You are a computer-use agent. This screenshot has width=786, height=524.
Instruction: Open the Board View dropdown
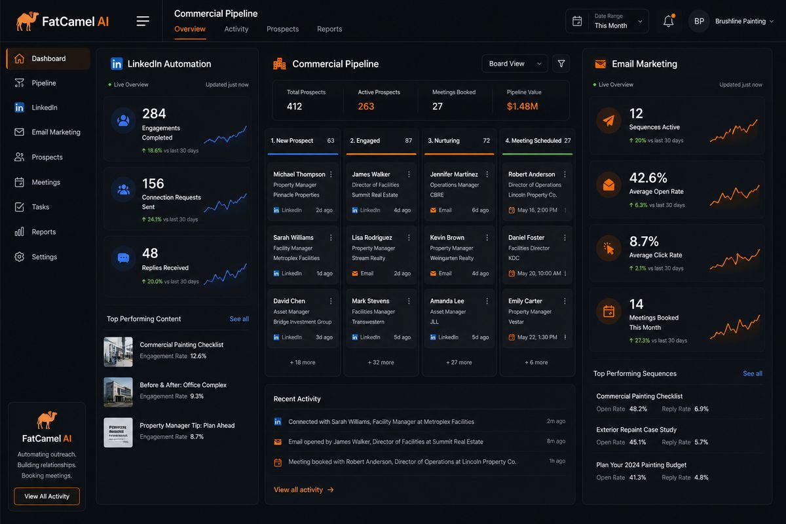click(515, 64)
